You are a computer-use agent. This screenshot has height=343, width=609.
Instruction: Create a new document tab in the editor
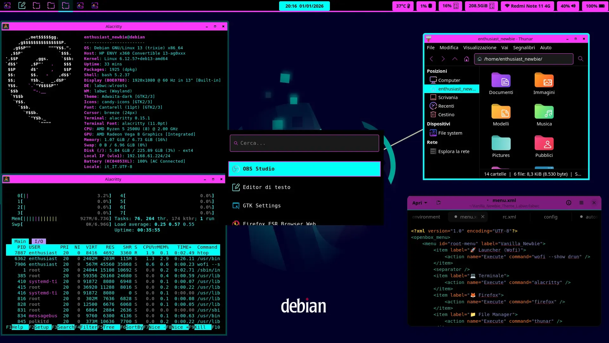click(x=439, y=203)
